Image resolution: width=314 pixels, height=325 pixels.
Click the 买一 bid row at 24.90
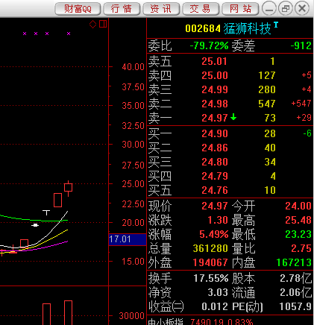(x=230, y=133)
